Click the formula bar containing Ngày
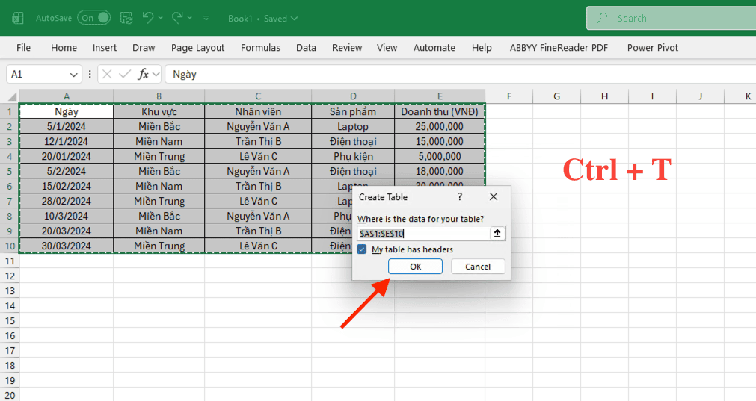Screen dimensions: 756x401 [x=461, y=74]
